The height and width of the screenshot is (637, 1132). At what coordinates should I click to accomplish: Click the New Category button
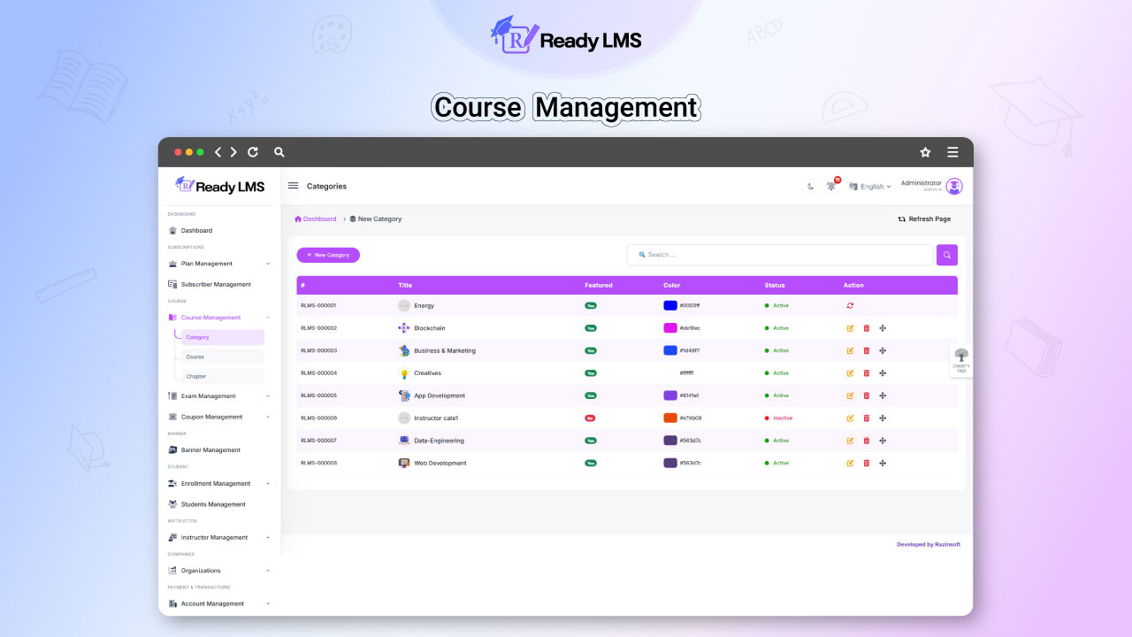[328, 255]
